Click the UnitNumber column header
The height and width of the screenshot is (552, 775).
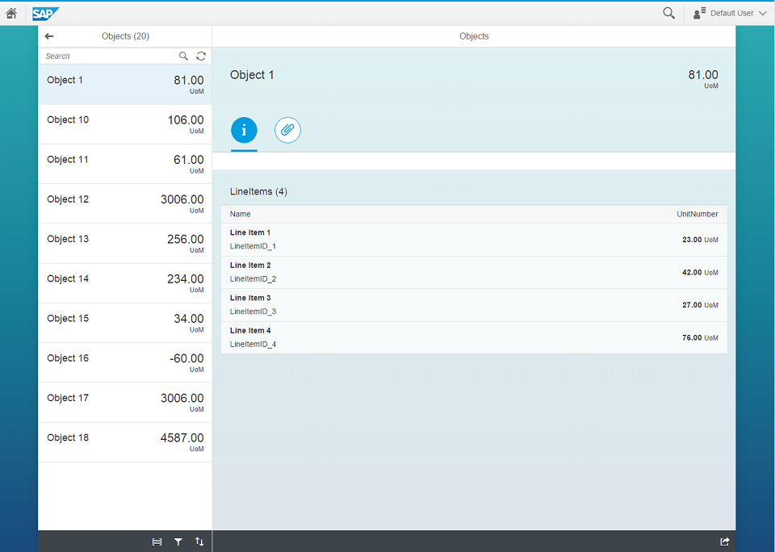[697, 214]
